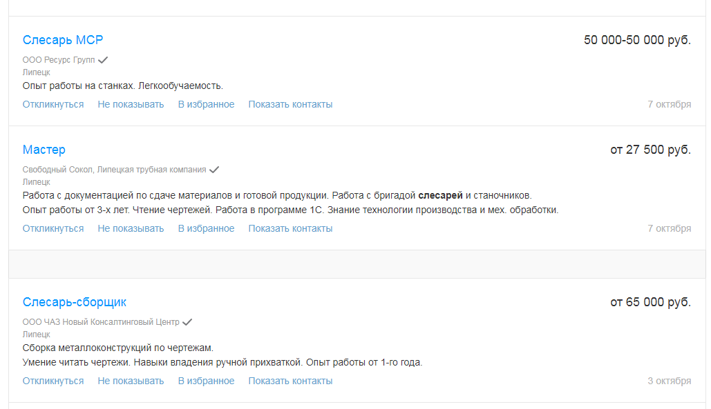Show contacts for Слесарь-сборщик
This screenshot has width=711, height=409.
pos(290,381)
